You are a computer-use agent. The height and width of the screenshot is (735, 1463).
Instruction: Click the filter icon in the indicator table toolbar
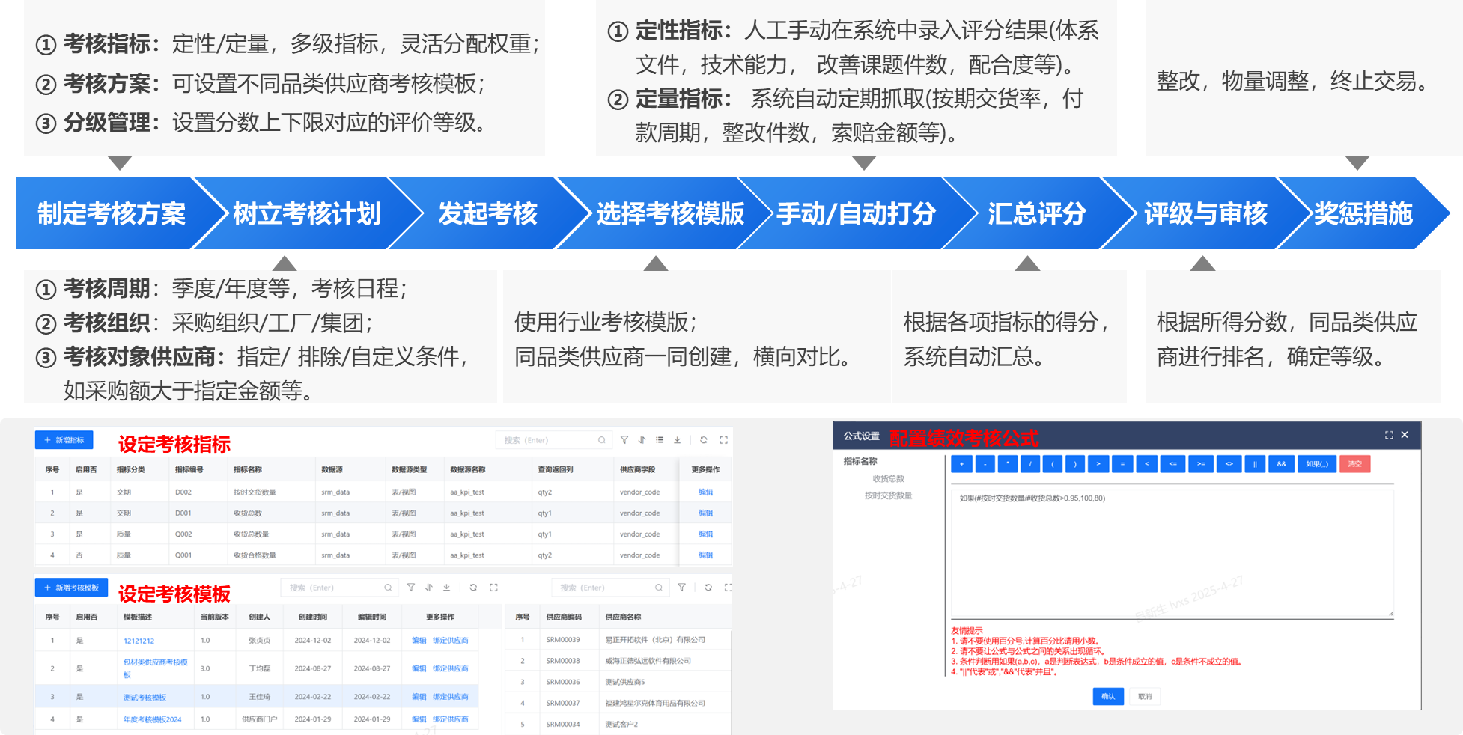coord(624,439)
